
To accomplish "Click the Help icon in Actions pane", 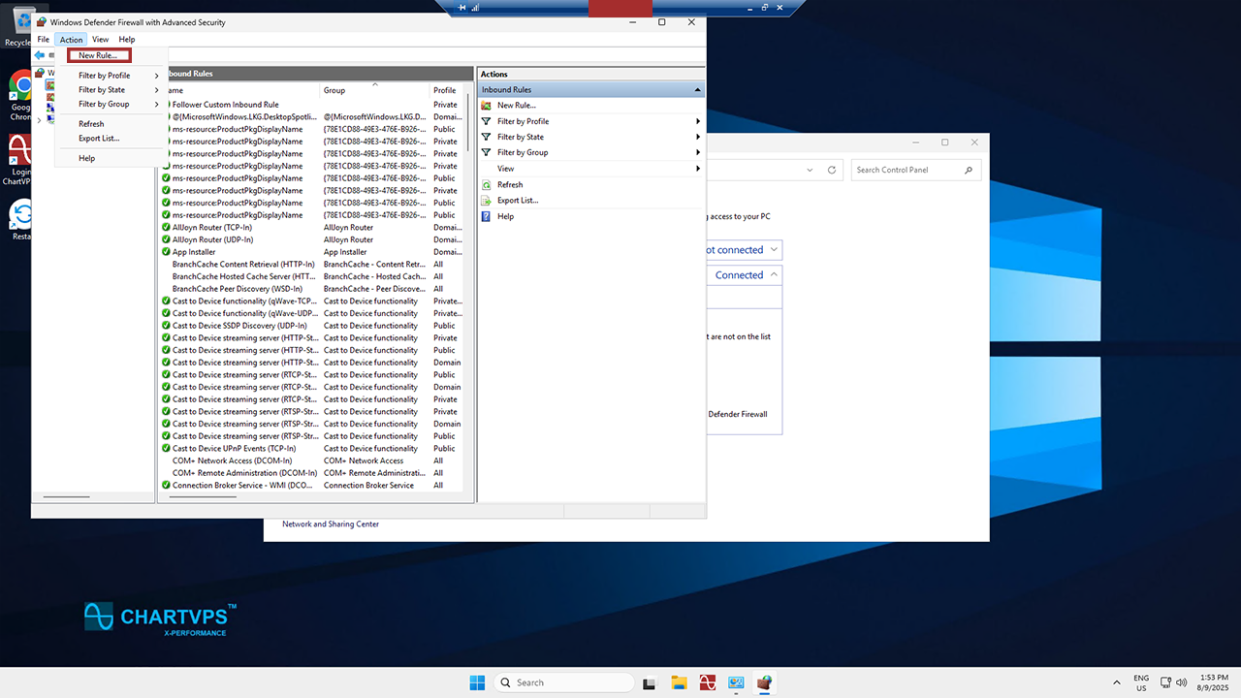I will pyautogui.click(x=486, y=217).
